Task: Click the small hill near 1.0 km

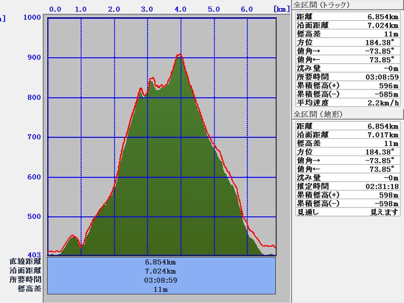Action: (73, 236)
